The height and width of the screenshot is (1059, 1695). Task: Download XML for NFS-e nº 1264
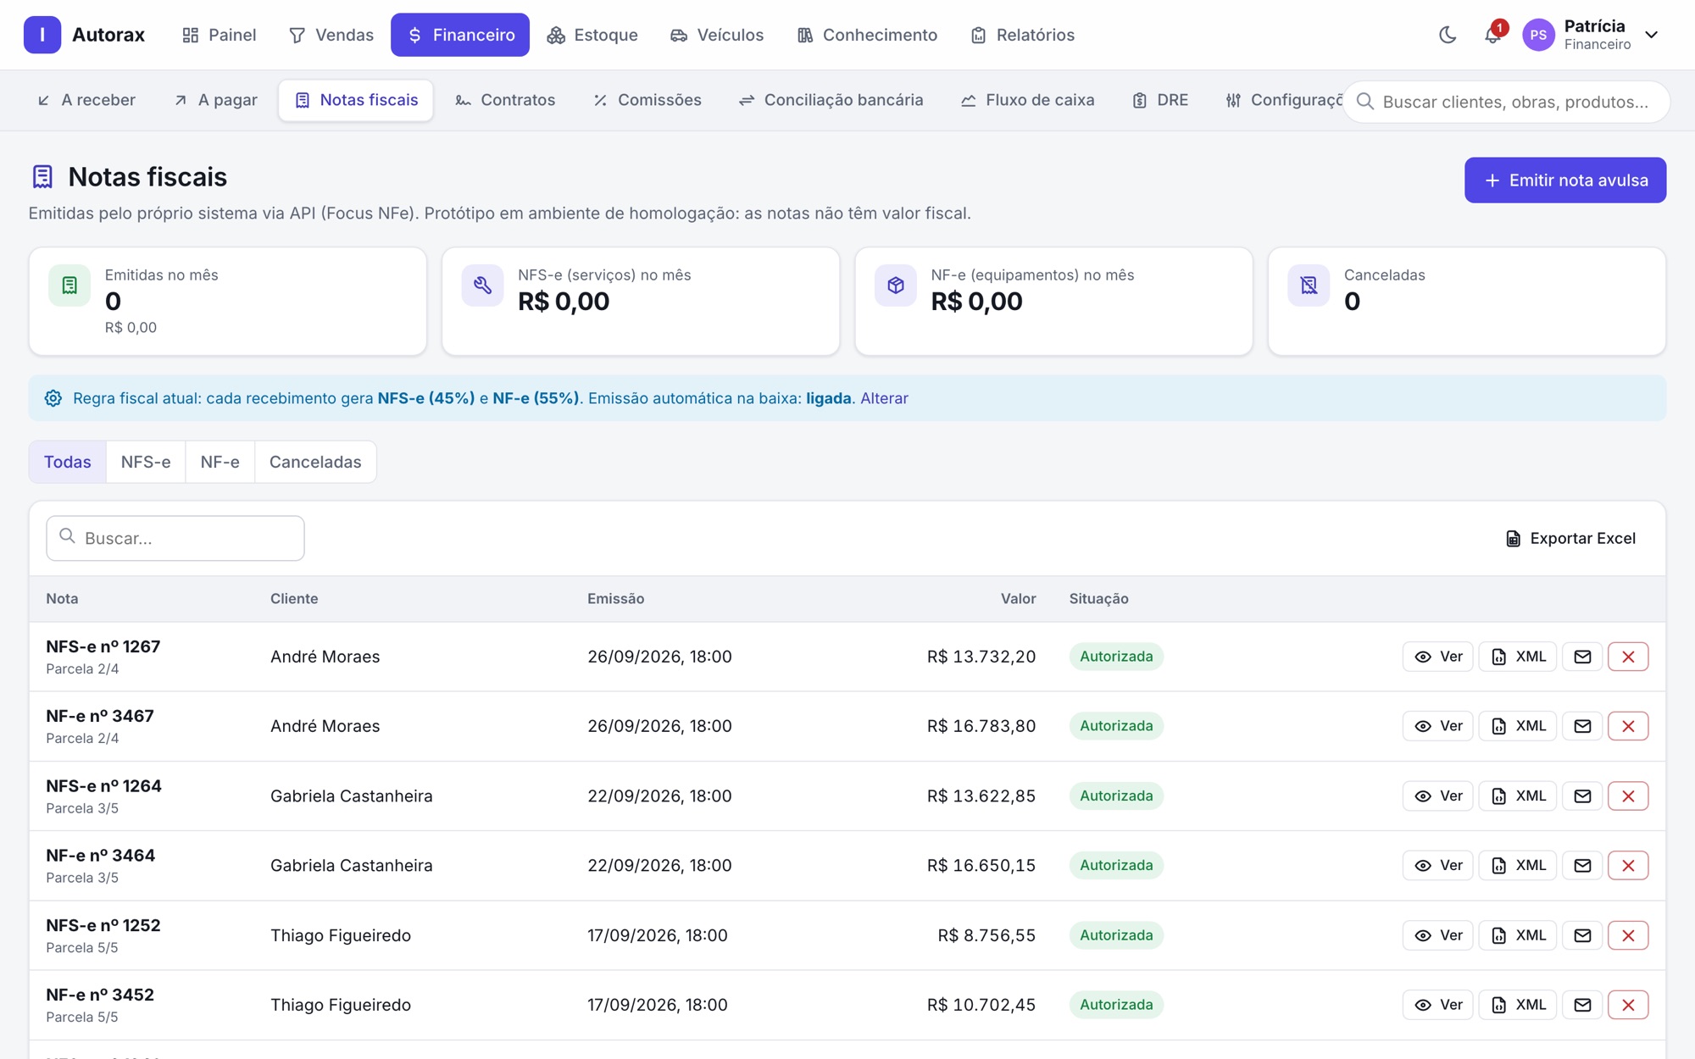pyautogui.click(x=1518, y=796)
